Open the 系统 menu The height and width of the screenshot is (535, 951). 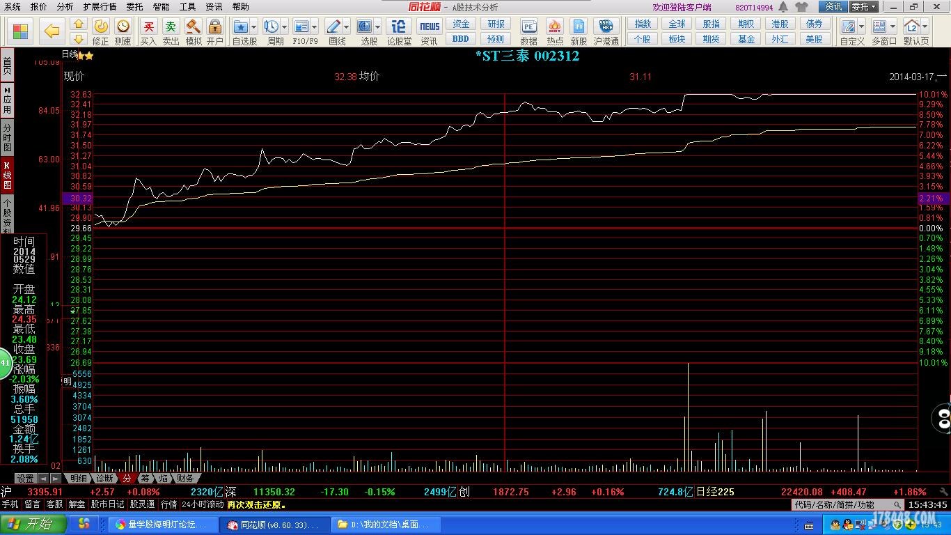[12, 7]
